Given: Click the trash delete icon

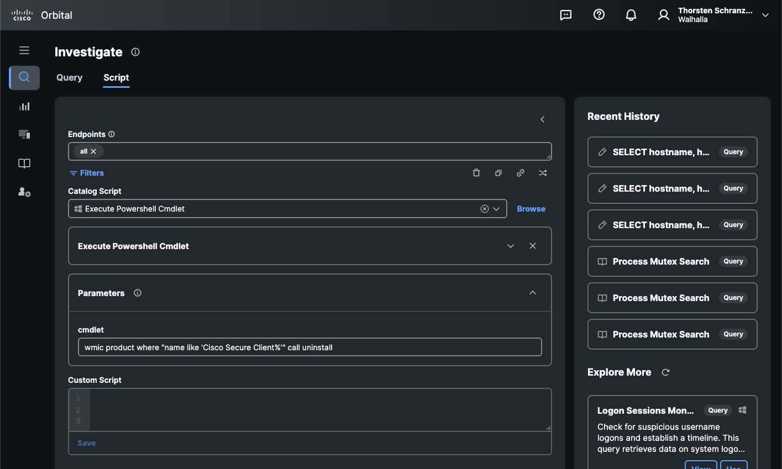Looking at the screenshot, I should [476, 173].
